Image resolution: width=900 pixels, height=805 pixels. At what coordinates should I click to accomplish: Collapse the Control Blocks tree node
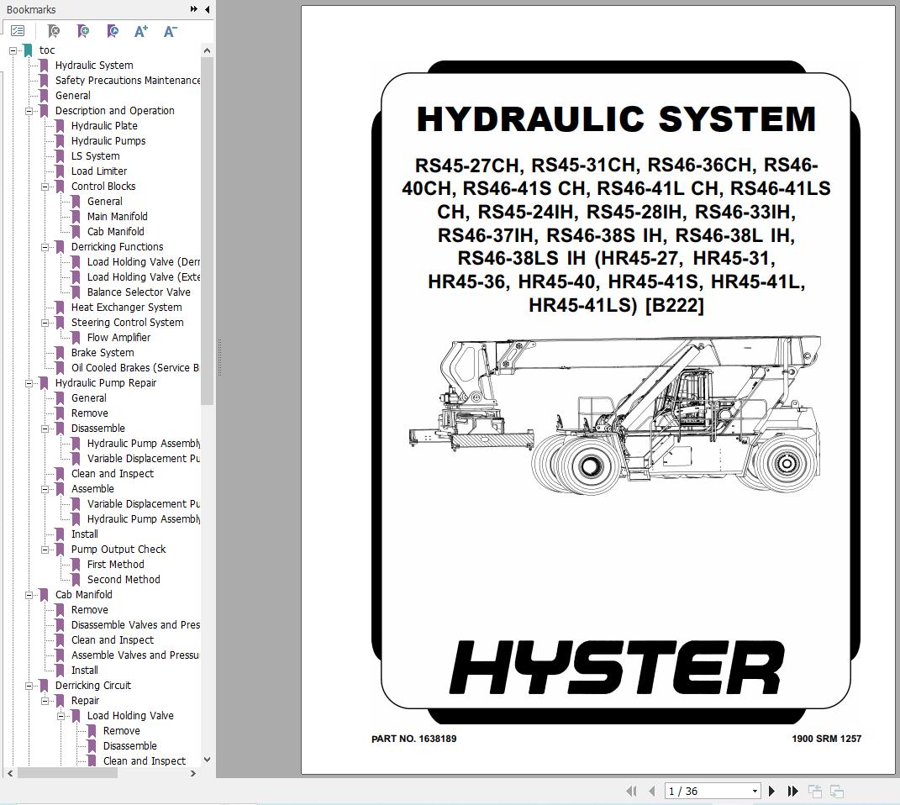[45, 187]
